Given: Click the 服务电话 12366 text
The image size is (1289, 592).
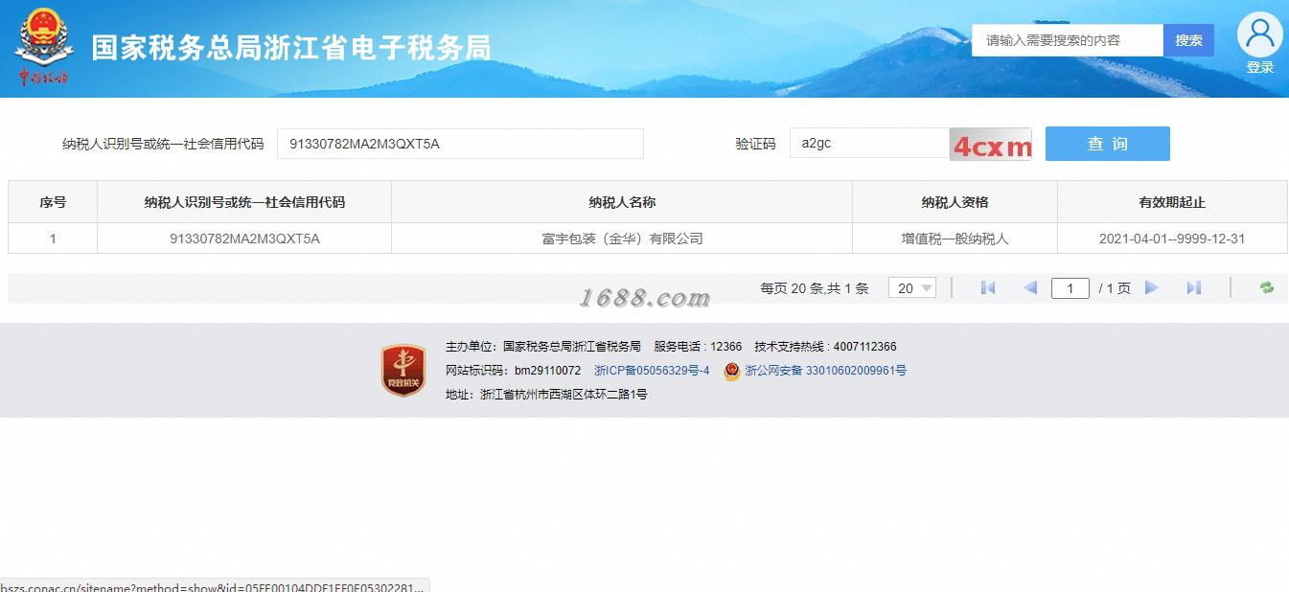Looking at the screenshot, I should coord(698,347).
